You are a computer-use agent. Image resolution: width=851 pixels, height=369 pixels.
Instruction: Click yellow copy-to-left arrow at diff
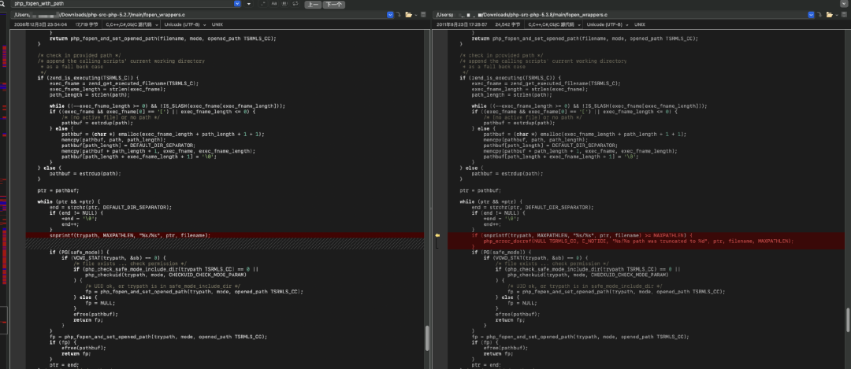(x=437, y=236)
